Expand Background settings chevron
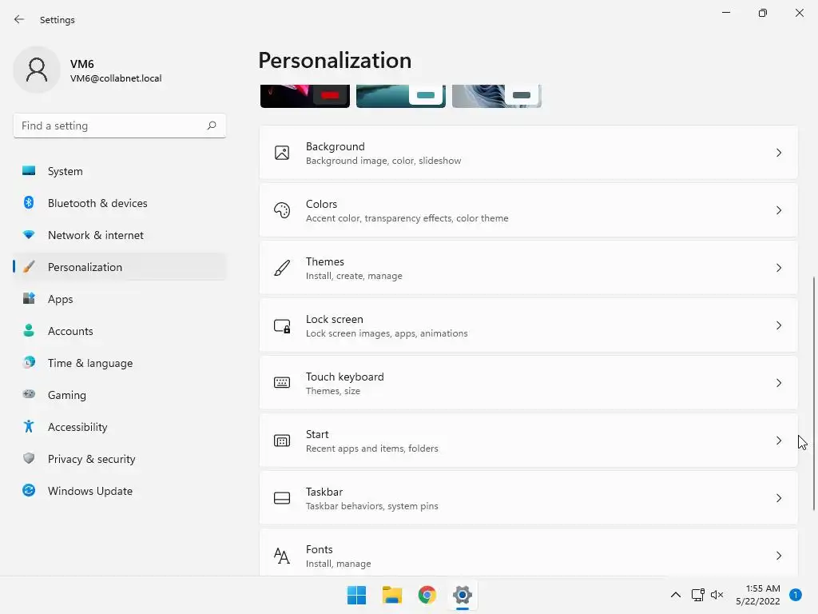The image size is (818, 614). tap(778, 153)
